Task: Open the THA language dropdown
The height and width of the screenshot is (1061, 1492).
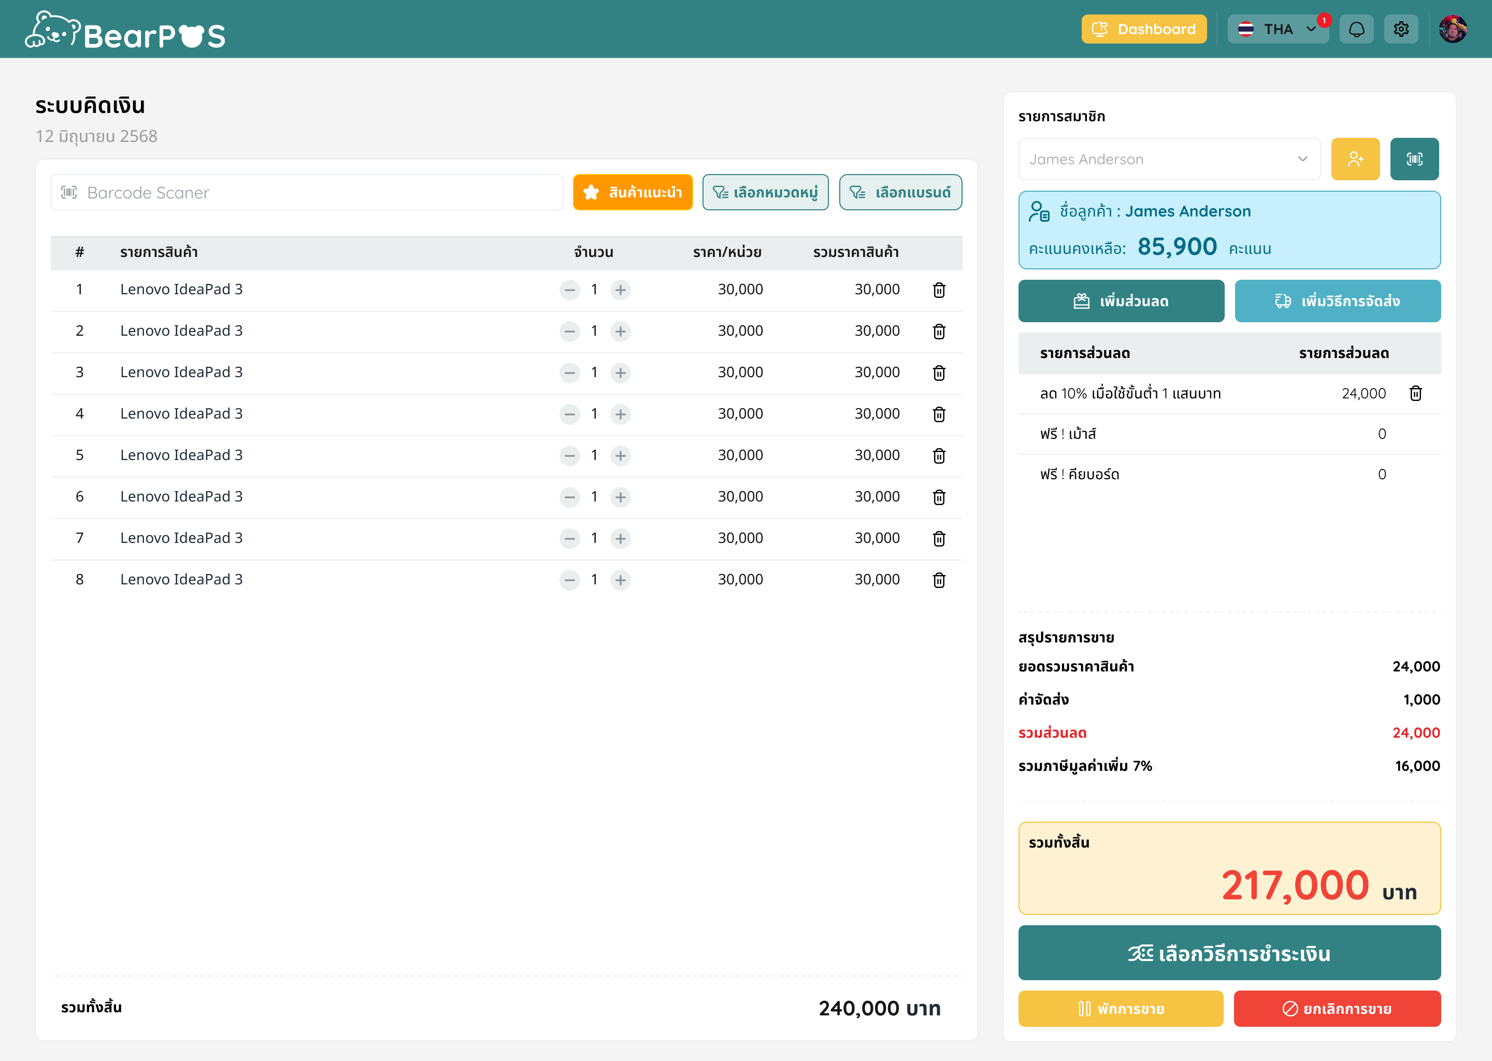Action: pyautogui.click(x=1278, y=30)
